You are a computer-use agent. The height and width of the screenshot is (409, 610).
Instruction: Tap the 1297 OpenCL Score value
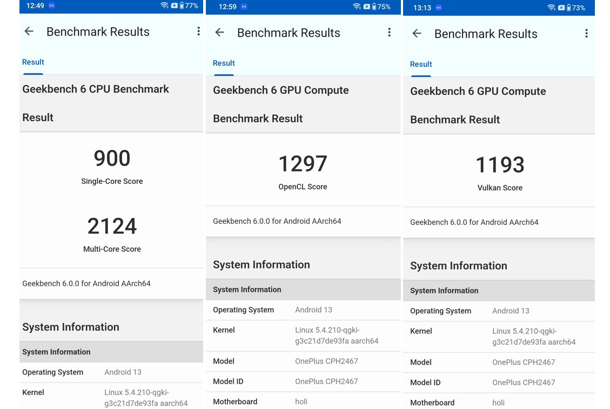pos(303,163)
